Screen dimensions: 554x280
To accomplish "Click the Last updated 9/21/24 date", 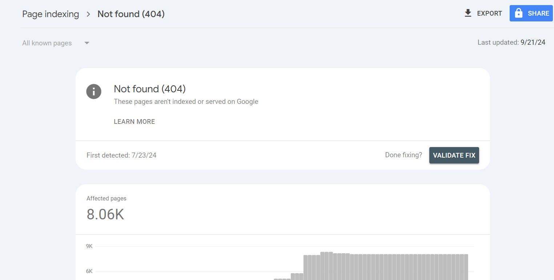I will [x=533, y=42].
